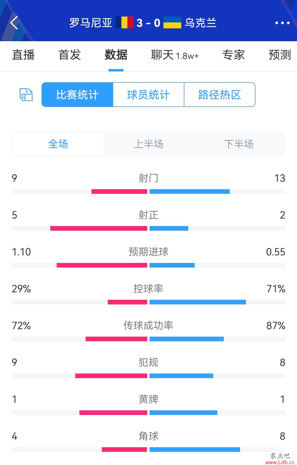Open the 预测 tab

280,55
